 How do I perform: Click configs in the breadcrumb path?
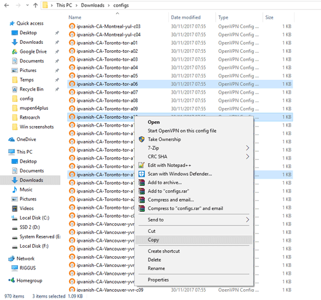coord(121,5)
